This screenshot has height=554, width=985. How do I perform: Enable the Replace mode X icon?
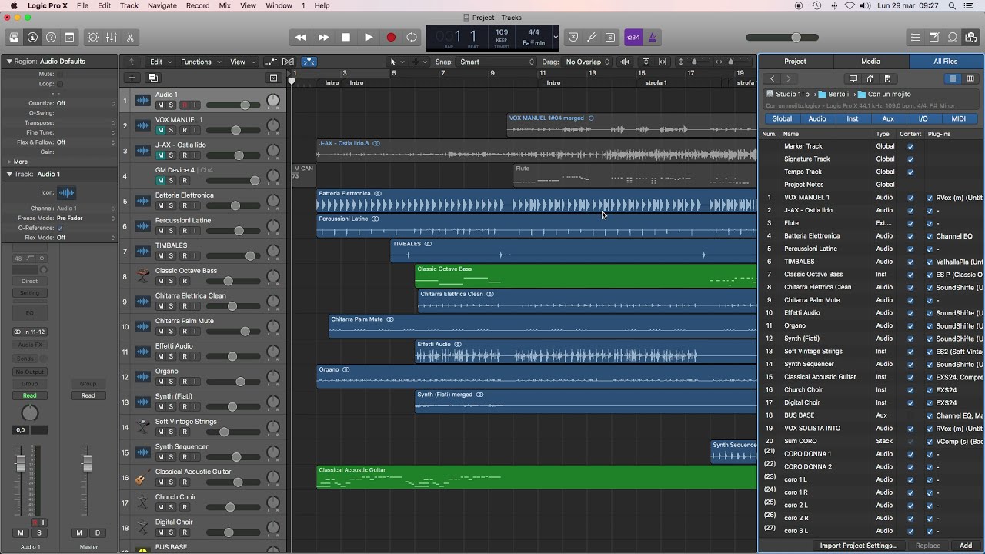573,37
